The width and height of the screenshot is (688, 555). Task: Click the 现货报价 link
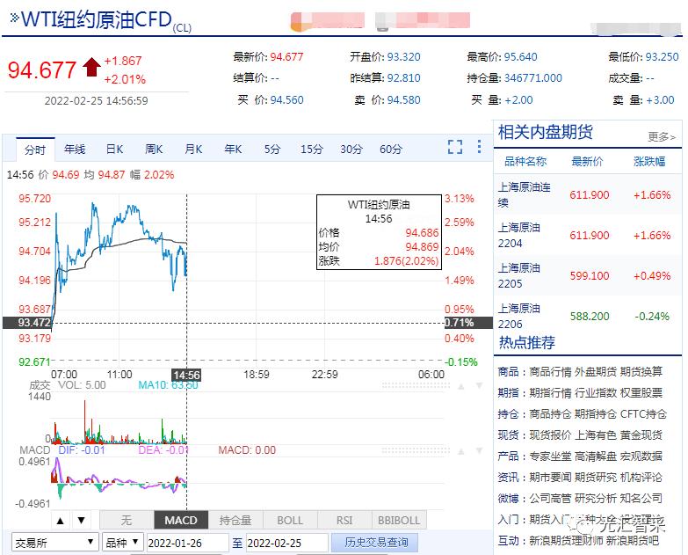pyautogui.click(x=550, y=435)
